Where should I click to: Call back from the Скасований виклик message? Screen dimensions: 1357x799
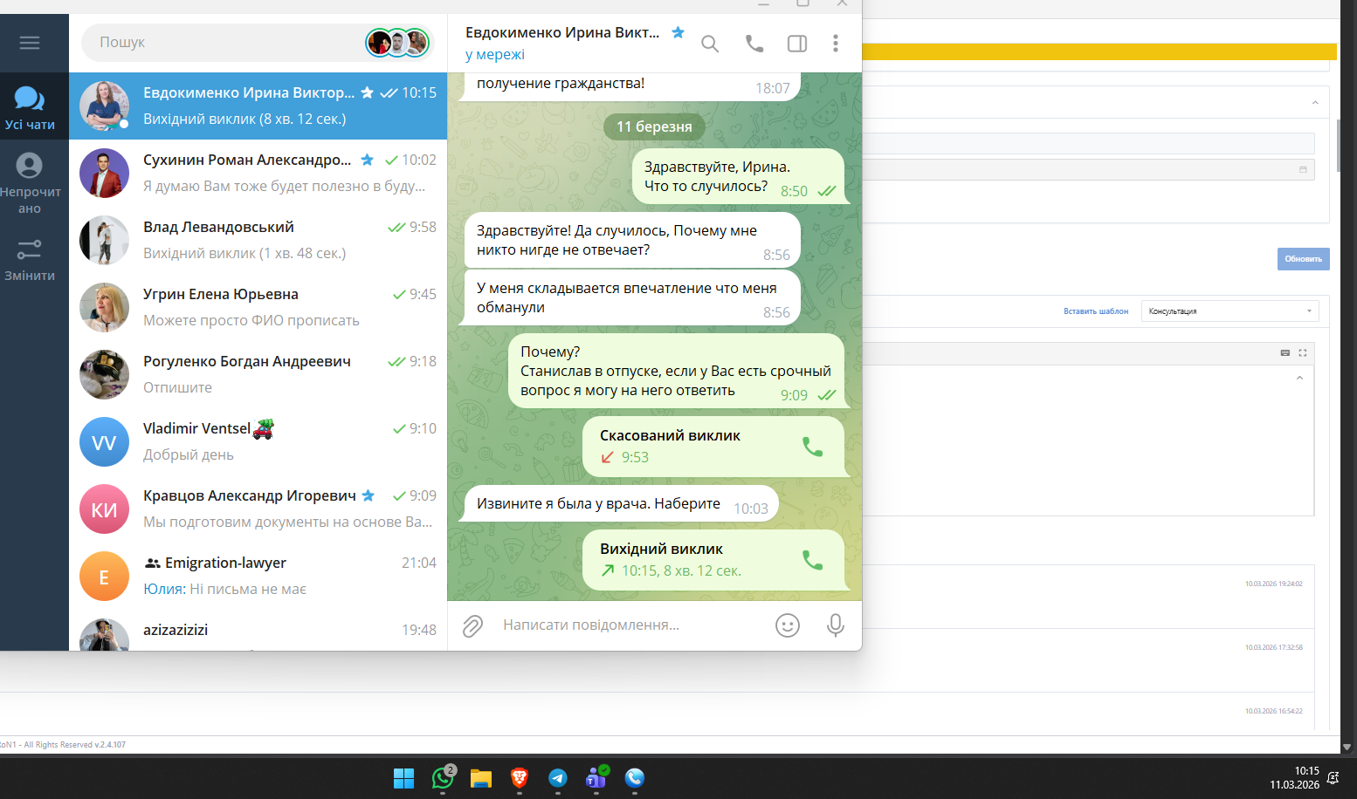(x=812, y=447)
